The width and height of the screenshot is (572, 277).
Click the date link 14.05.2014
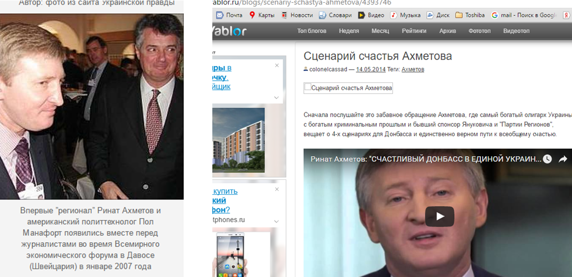click(371, 69)
